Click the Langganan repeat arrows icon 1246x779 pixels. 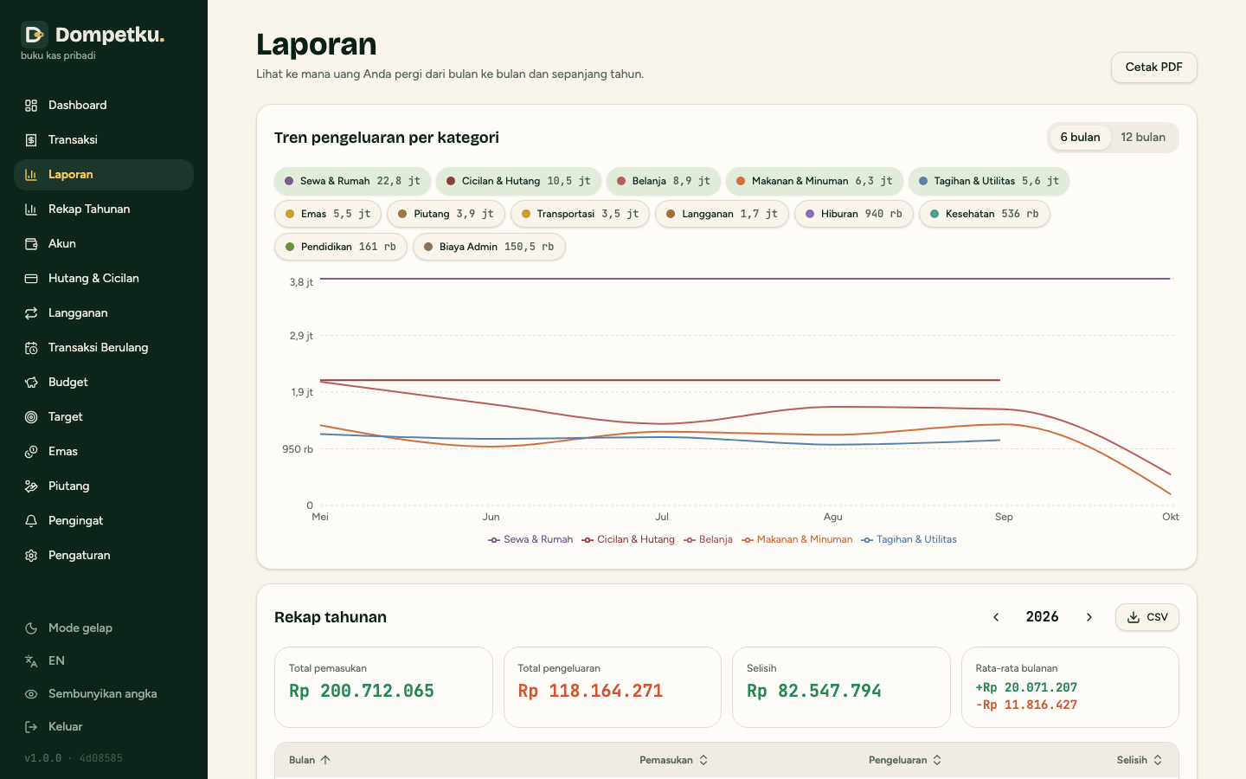(x=31, y=313)
